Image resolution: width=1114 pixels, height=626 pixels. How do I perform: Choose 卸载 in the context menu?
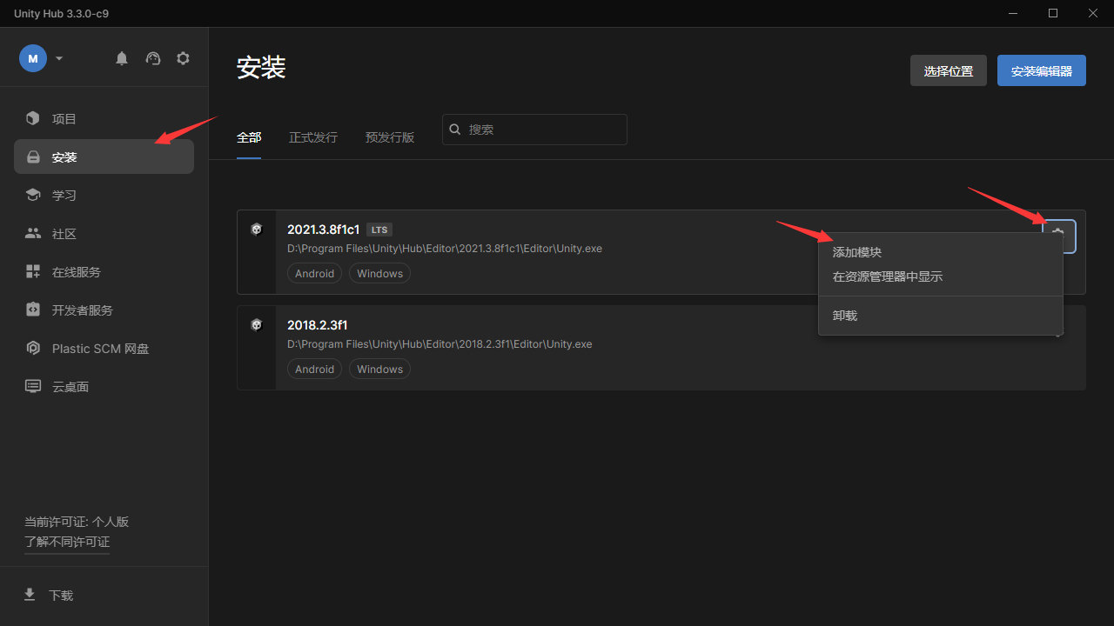941,316
